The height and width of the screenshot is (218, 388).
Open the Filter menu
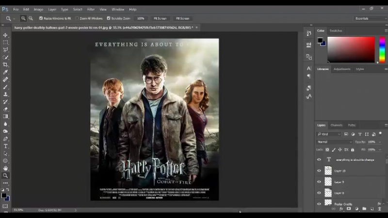pos(91,9)
